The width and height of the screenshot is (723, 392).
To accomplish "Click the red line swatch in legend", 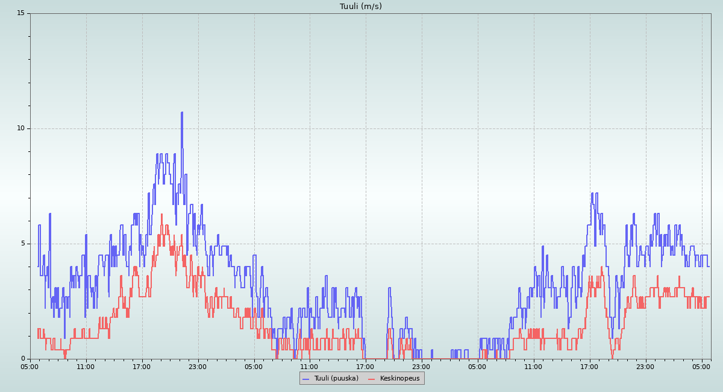I will 372,379.
